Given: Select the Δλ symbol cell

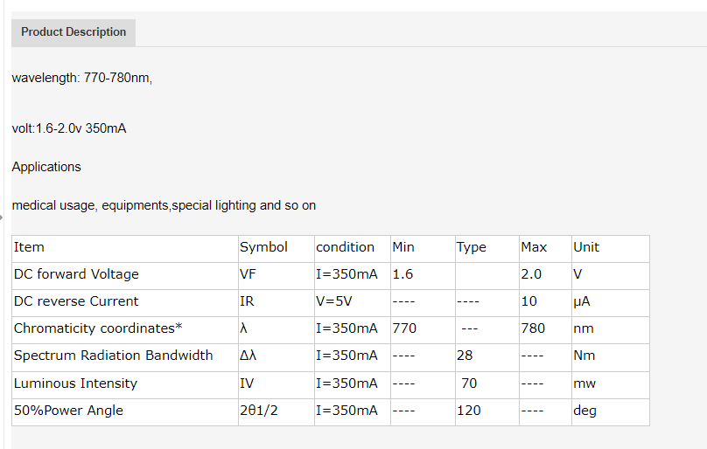Looking at the screenshot, I should click(x=276, y=357).
